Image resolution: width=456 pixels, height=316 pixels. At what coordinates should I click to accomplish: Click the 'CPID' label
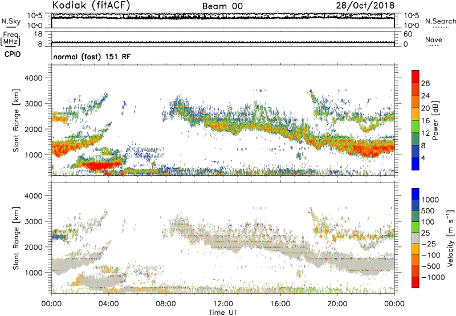tap(12, 54)
